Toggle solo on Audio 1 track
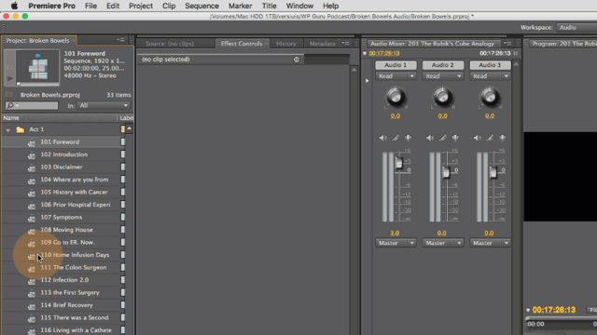The height and width of the screenshot is (335, 597). pyautogui.click(x=396, y=138)
